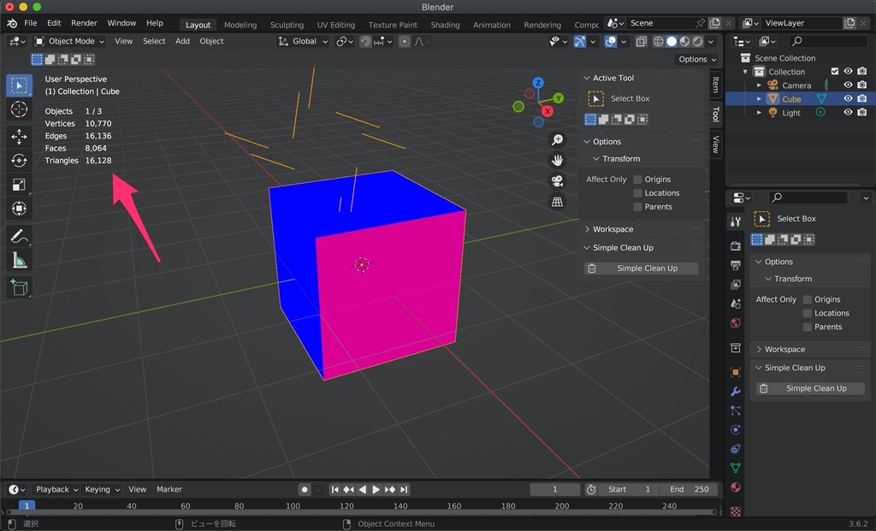The image size is (876, 531).
Task: Activate the Rotate tool
Action: tap(19, 159)
